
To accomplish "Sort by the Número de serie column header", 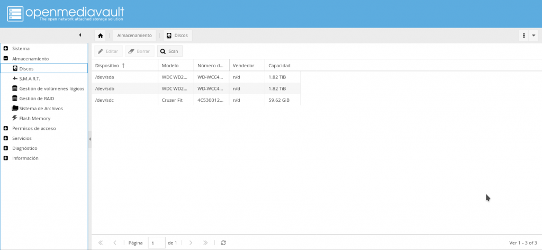I will (x=212, y=65).
